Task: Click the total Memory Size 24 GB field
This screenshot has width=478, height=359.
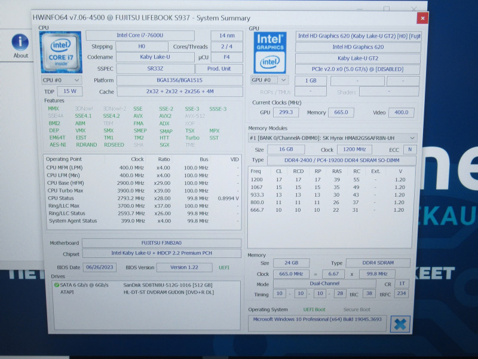Action: (292, 263)
